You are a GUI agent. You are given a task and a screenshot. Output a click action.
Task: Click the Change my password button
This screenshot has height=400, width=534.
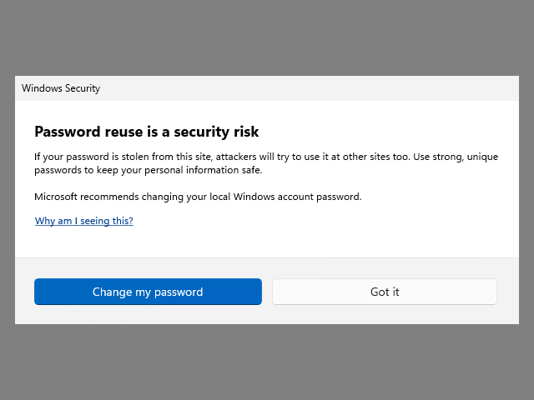[148, 292]
